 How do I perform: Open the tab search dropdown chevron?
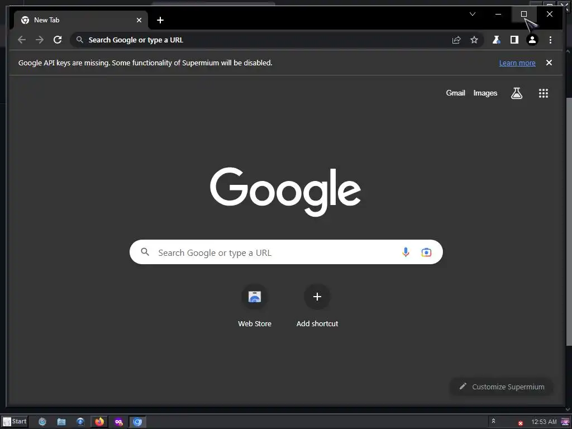pos(473,14)
